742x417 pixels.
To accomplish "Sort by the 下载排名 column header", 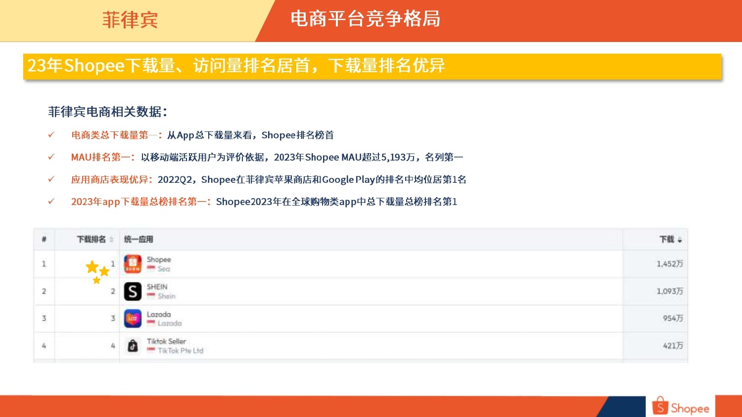I will coord(95,239).
